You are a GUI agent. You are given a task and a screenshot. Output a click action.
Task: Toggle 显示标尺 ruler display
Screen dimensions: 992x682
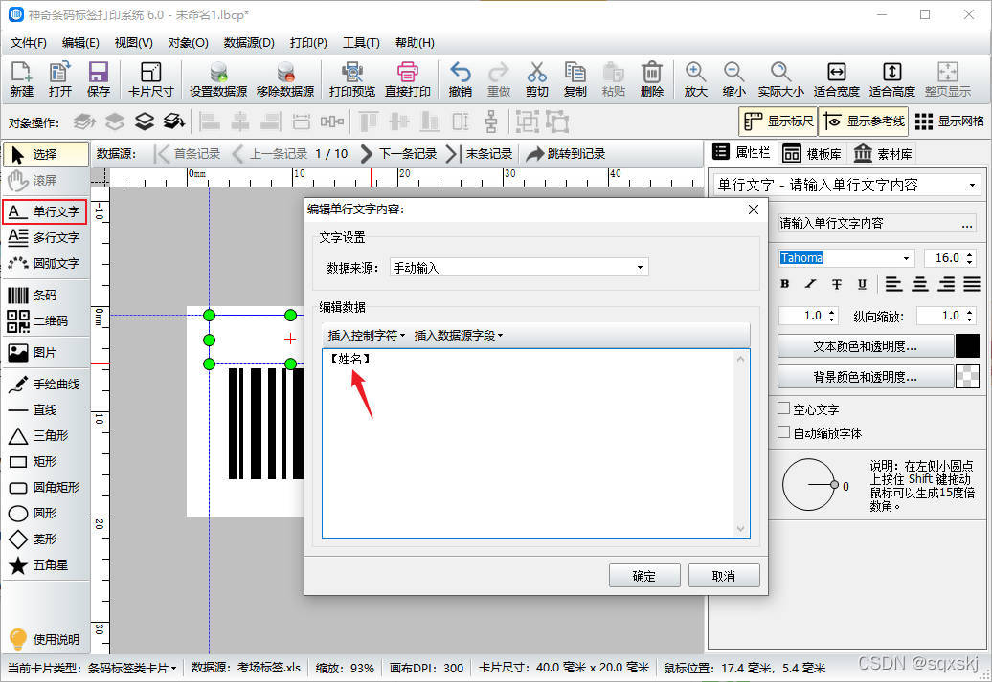(778, 121)
